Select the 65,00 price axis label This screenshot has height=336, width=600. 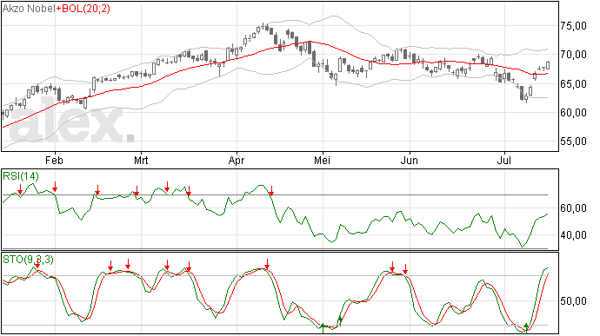pyautogui.click(x=574, y=83)
